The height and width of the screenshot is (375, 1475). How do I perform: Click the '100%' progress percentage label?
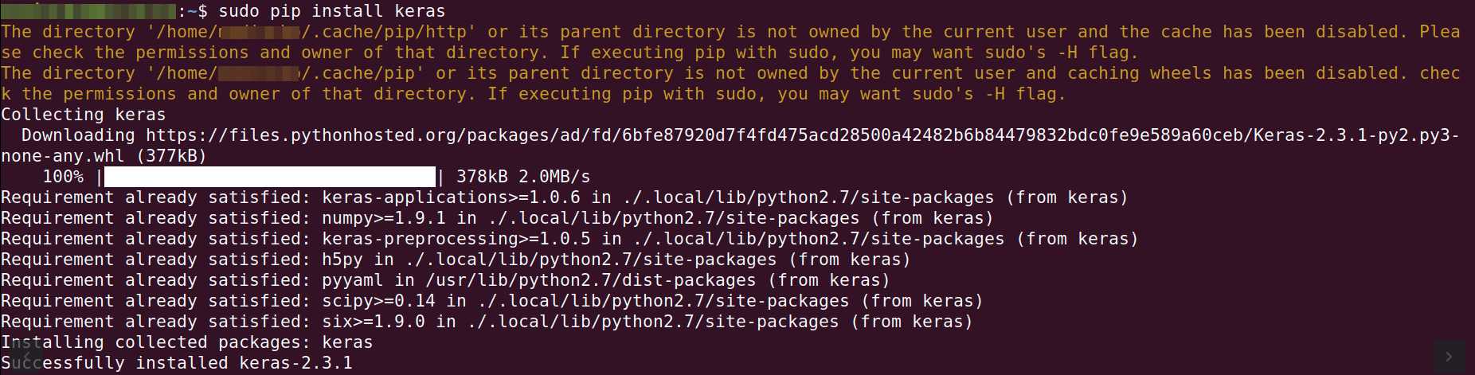(63, 177)
